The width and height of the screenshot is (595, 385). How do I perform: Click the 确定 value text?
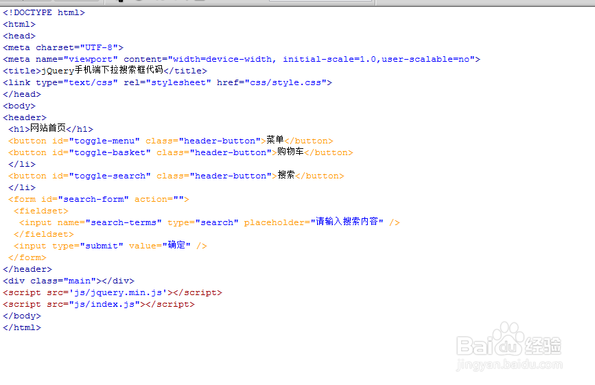coord(176,245)
